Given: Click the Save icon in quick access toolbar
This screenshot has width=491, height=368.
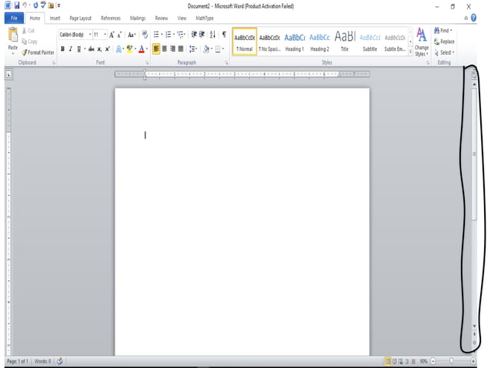Looking at the screenshot, I should tap(16, 5).
